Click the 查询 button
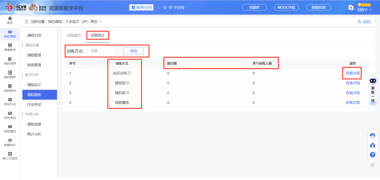Image resolution: width=380 pixels, height=180 pixels. [133, 51]
